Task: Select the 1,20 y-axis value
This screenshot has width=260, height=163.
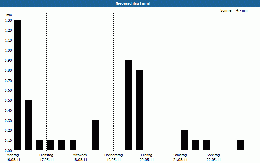Action: [8, 30]
